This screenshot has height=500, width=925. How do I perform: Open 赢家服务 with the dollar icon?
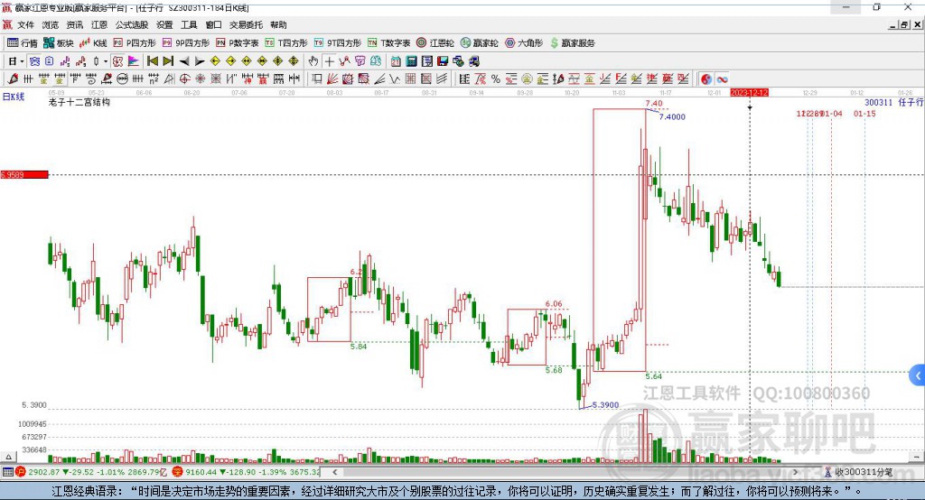(x=572, y=43)
